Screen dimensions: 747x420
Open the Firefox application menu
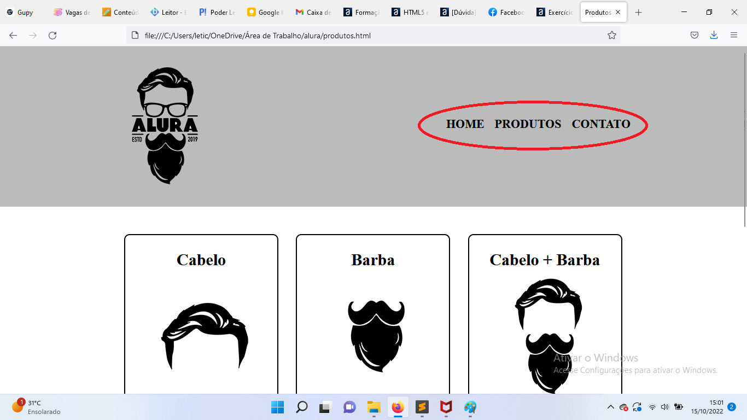pos(734,36)
